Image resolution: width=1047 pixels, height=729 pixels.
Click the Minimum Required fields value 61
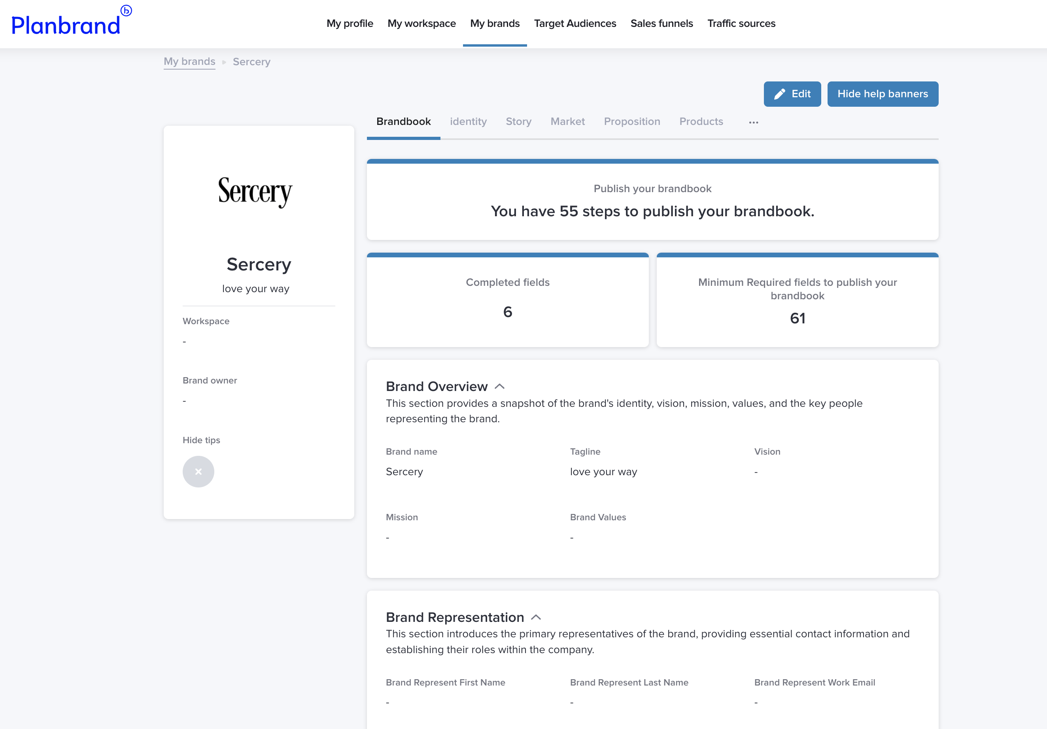tap(798, 318)
